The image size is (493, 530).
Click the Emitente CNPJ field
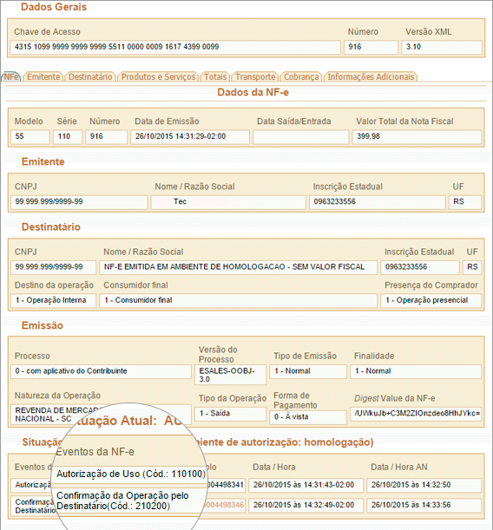[79, 202]
